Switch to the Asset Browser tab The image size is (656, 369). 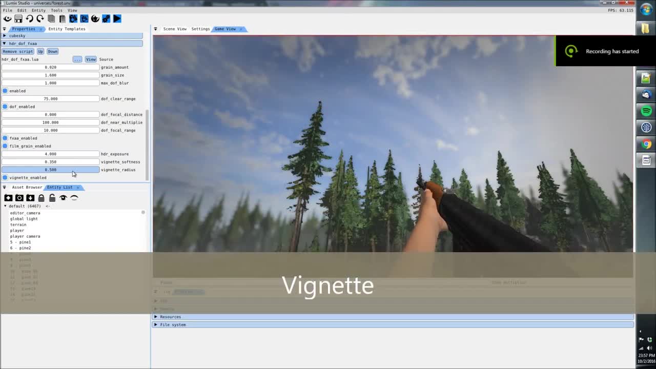tap(27, 187)
